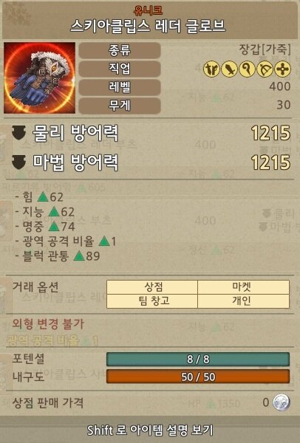Screen dimensions: 300x443
Task: Click the 직업 label tab
Action: click(x=120, y=69)
